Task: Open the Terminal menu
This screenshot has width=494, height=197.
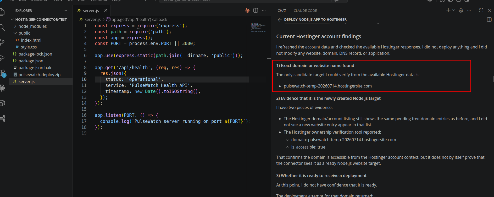Action: point(99,1)
